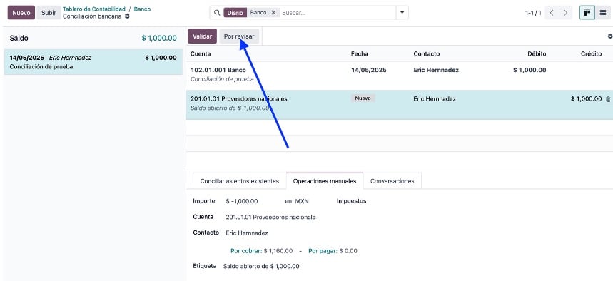Delete the Proveedores nacionales line via trash icon
The image size is (613, 281).
tap(608, 99)
